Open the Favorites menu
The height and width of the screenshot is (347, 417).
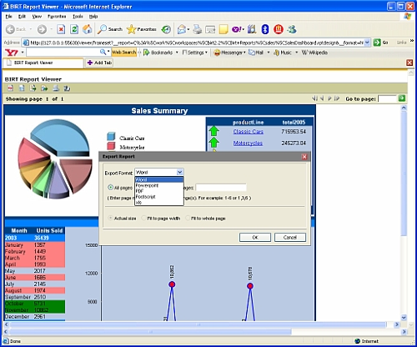click(57, 17)
